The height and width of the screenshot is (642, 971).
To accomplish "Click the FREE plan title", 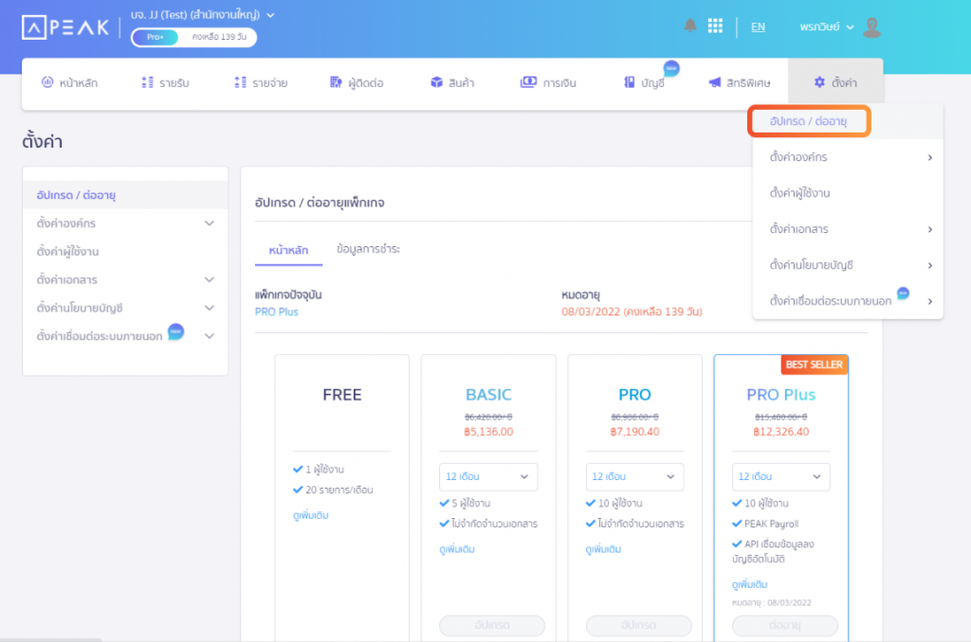I will click(x=341, y=395).
